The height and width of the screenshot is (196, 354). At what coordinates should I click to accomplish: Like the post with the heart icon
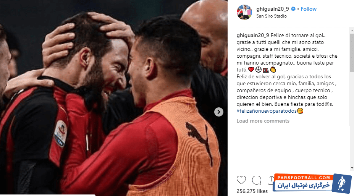tap(241, 180)
